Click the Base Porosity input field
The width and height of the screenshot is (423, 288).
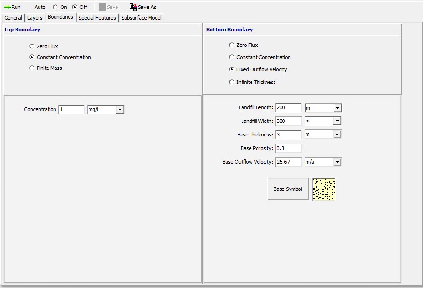pos(288,148)
